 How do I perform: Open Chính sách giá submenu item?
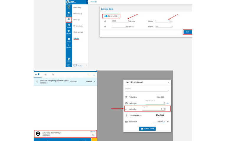78,32
